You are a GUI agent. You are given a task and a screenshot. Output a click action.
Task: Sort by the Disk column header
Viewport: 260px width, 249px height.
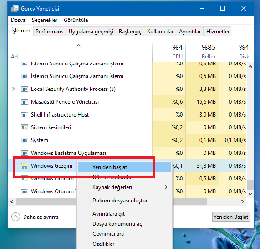click(x=235, y=52)
